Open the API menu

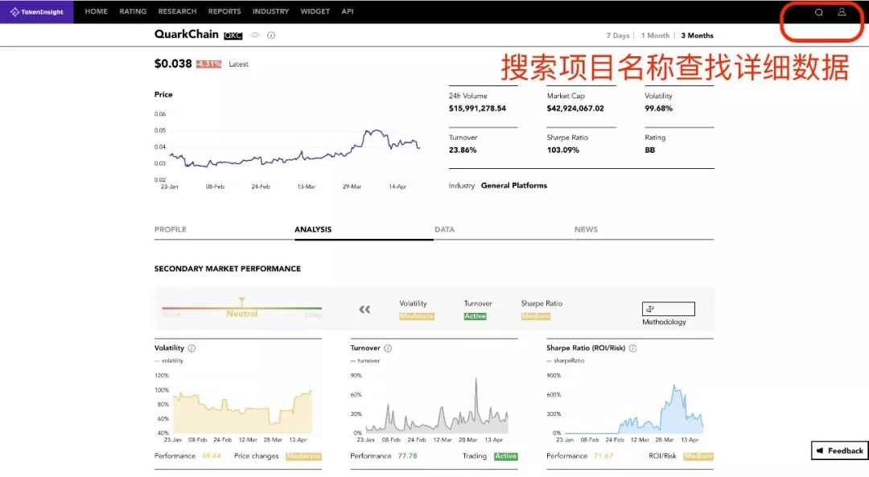point(348,11)
